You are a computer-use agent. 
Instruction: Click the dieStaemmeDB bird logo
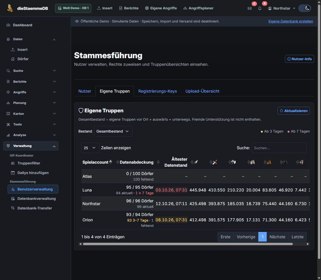[10, 8]
